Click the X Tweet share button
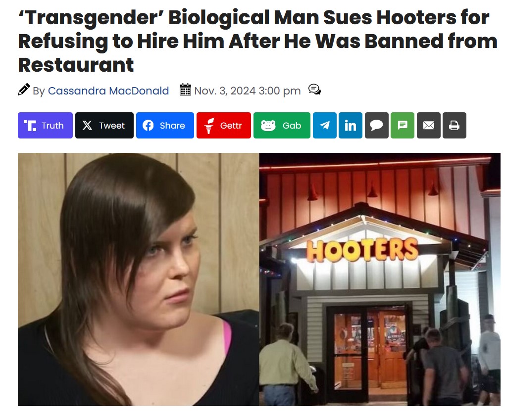 104,126
